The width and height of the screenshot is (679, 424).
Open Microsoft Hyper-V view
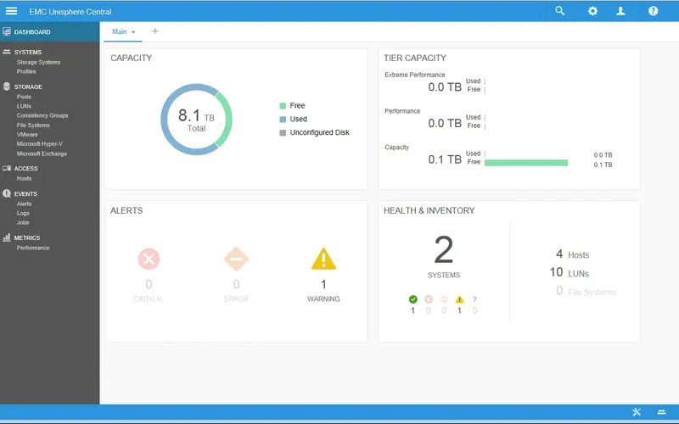coord(39,143)
